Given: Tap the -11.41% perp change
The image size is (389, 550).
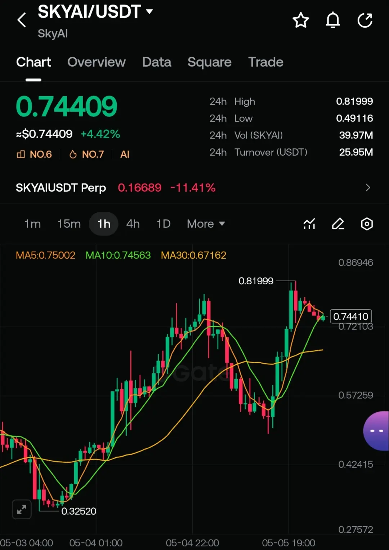Looking at the screenshot, I should (x=193, y=187).
